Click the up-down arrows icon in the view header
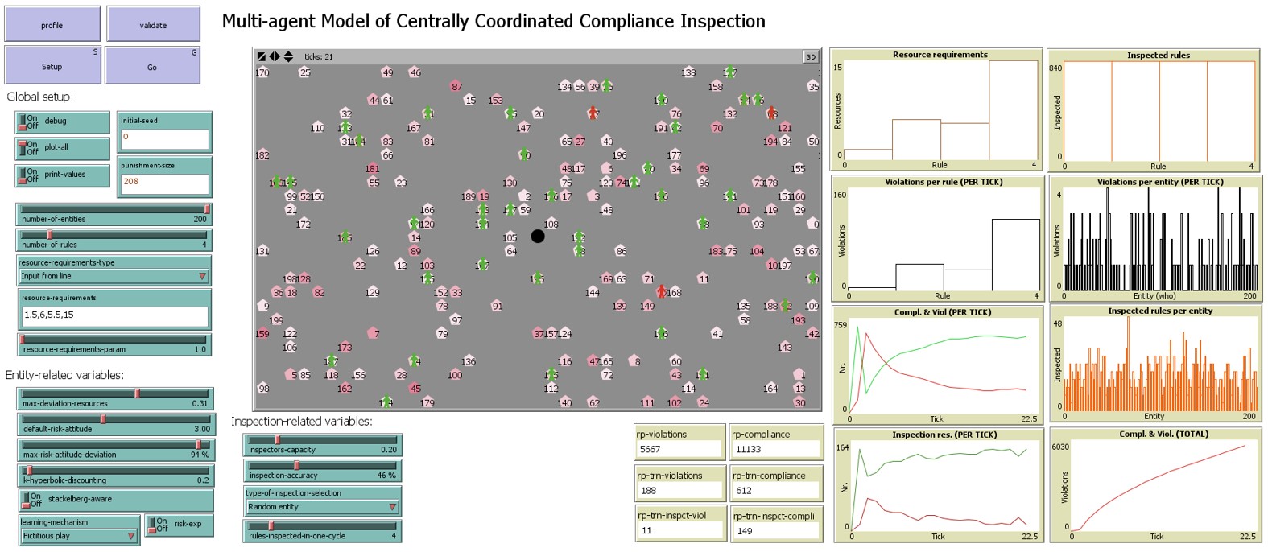The image size is (1268, 552). point(288,56)
